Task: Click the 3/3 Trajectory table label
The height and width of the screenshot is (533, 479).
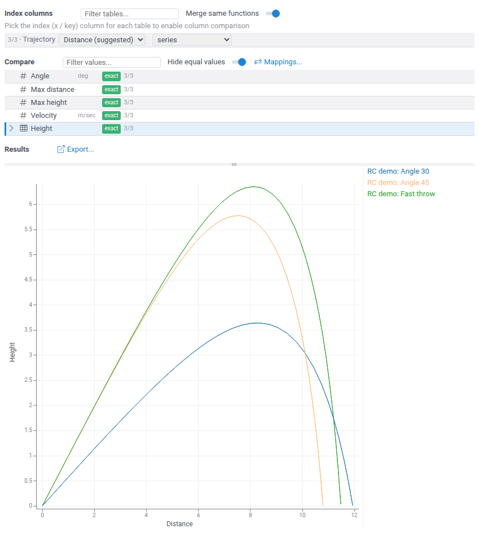Action: pyautogui.click(x=32, y=39)
